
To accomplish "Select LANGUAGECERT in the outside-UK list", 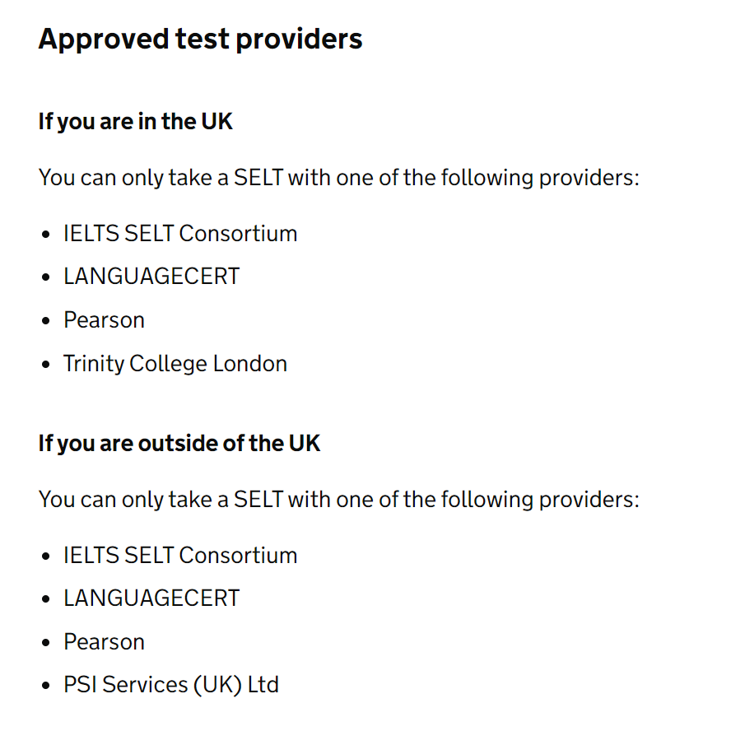I will [151, 598].
